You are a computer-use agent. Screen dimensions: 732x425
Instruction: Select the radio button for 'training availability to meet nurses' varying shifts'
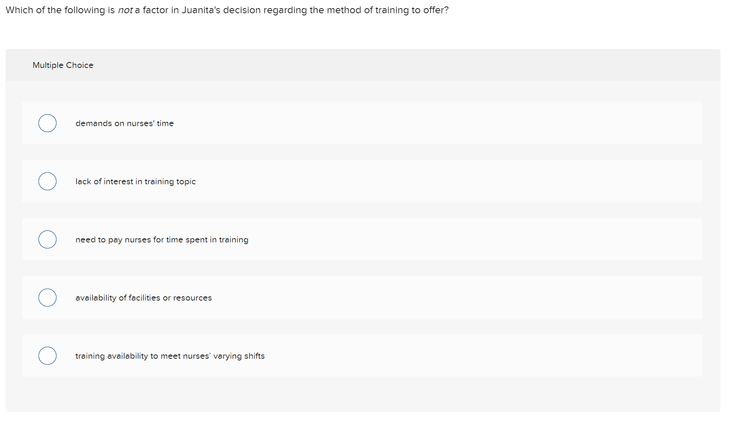point(47,355)
